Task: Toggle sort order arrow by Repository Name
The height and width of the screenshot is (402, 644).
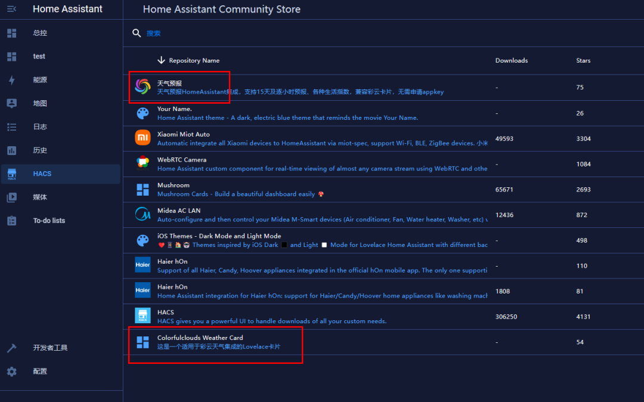Action: [x=161, y=60]
